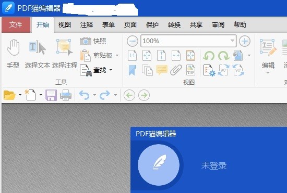Switch to the Protect (保护) tab
This screenshot has height=193, width=287.
click(152, 25)
